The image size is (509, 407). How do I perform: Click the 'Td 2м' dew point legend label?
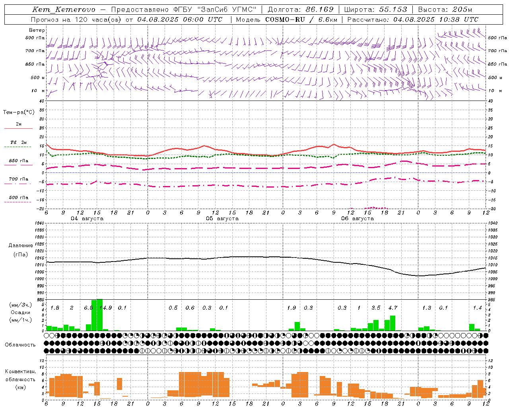(x=18, y=142)
